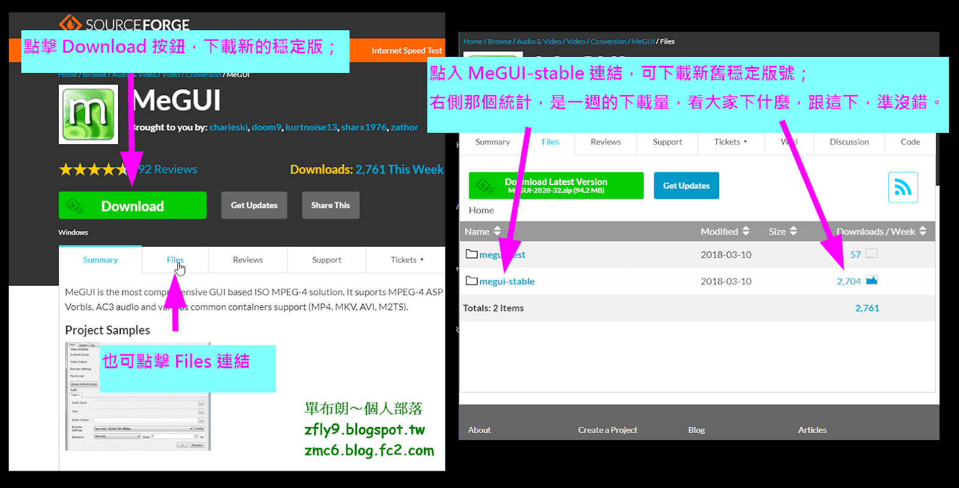This screenshot has height=488, width=959.
Task: Sort by Downloads / Week arrows
Action: point(922,231)
